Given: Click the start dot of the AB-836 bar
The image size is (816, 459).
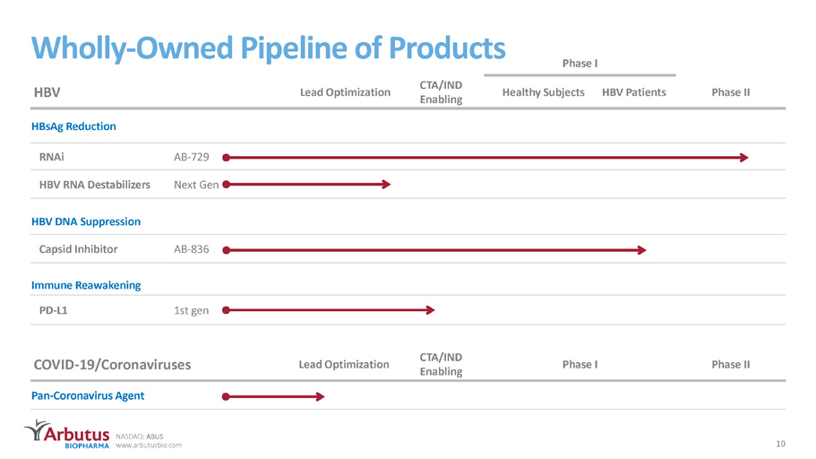Looking at the screenshot, I should pyautogui.click(x=226, y=250).
